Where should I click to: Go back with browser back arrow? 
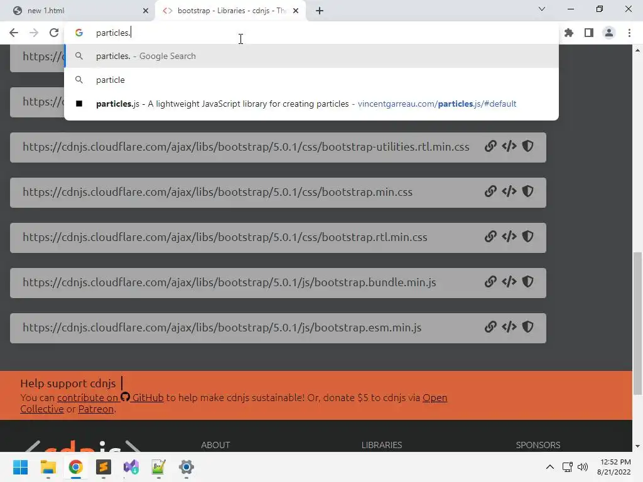coord(14,33)
